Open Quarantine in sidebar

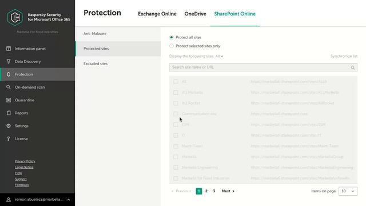tap(37, 100)
